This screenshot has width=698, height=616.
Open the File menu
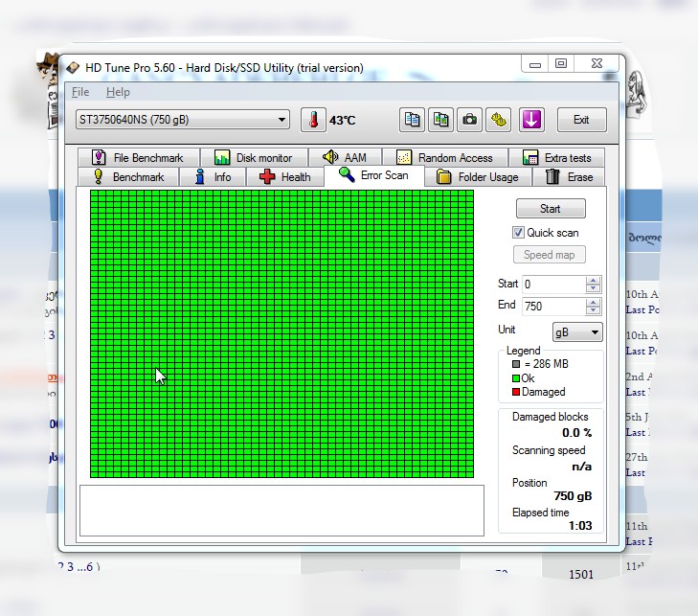80,92
